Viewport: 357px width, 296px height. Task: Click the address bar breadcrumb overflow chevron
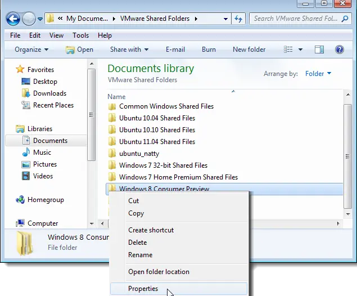[60, 18]
